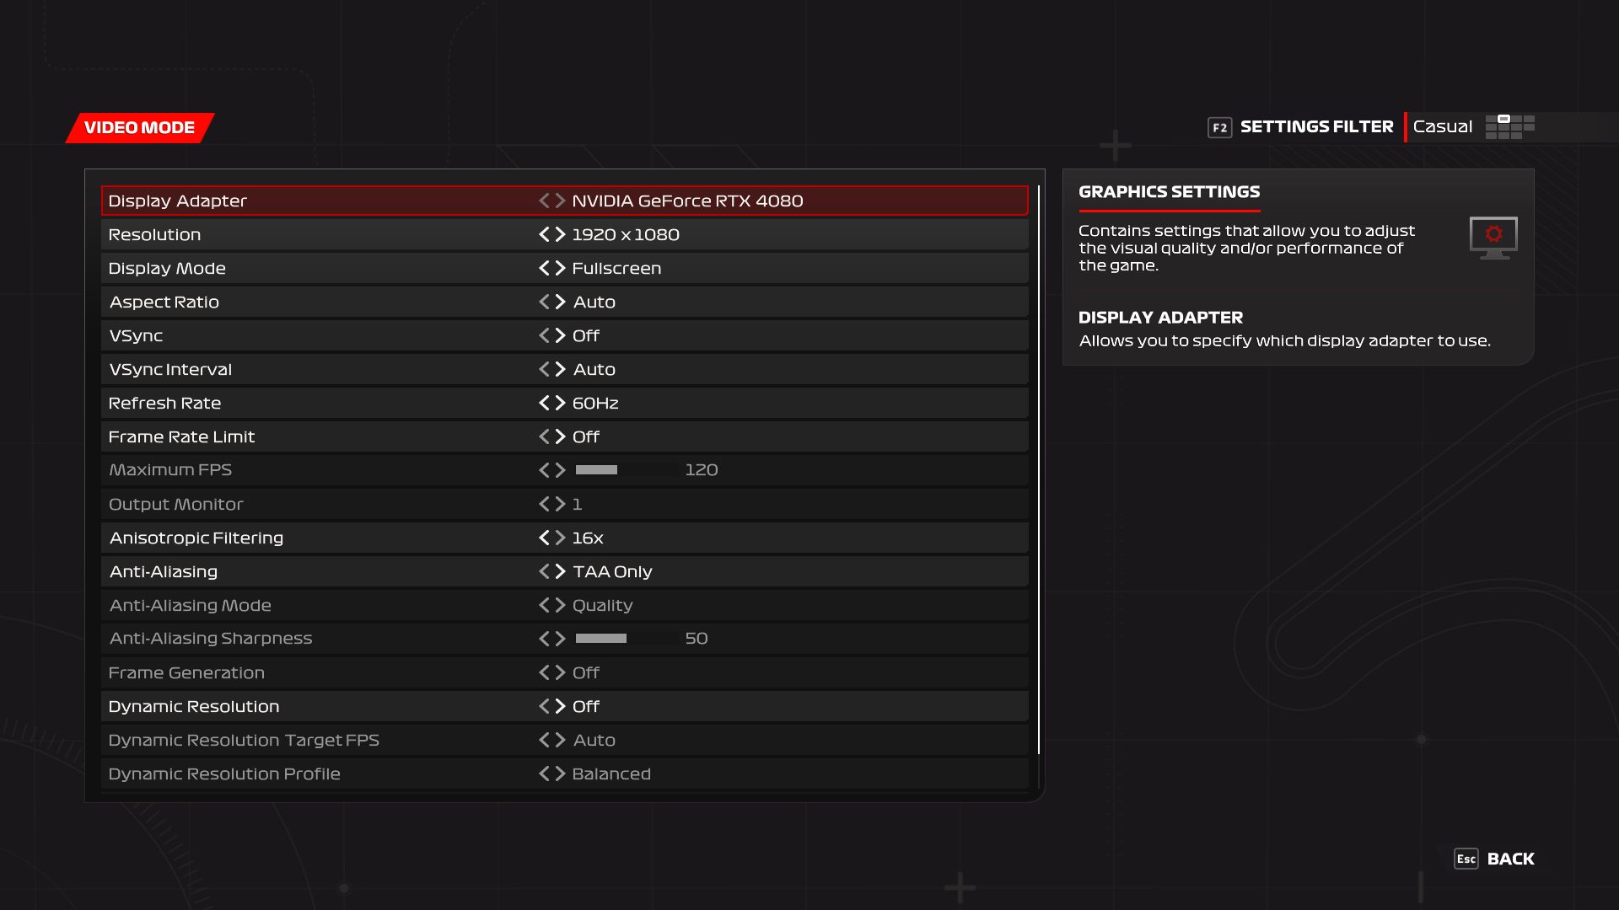Screen dimensions: 1619x910
Task: Click the F2 key icon
Action: pyautogui.click(x=1219, y=127)
